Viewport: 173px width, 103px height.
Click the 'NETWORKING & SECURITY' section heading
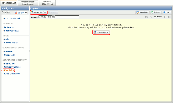(x=15, y=60)
